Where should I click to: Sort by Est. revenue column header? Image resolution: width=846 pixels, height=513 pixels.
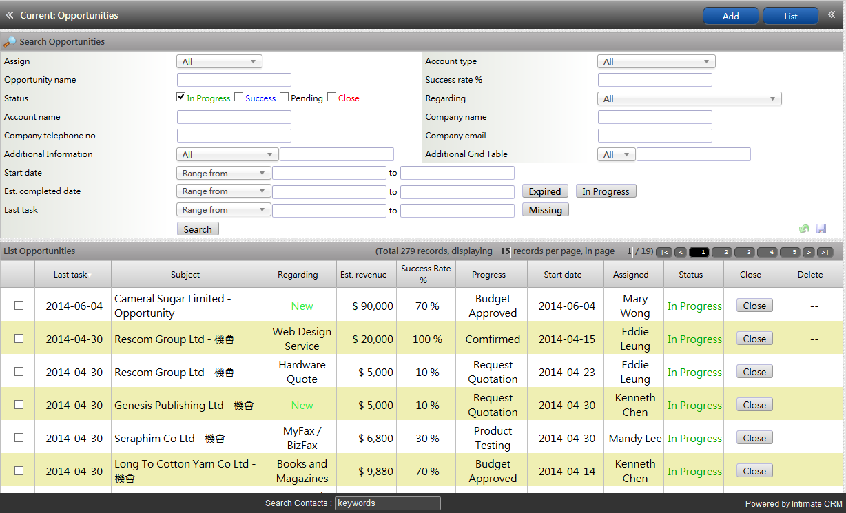364,274
